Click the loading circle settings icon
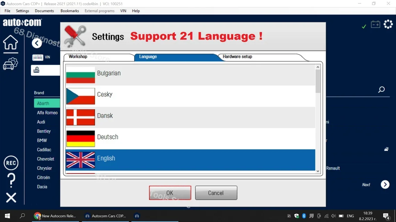 pyautogui.click(x=388, y=24)
